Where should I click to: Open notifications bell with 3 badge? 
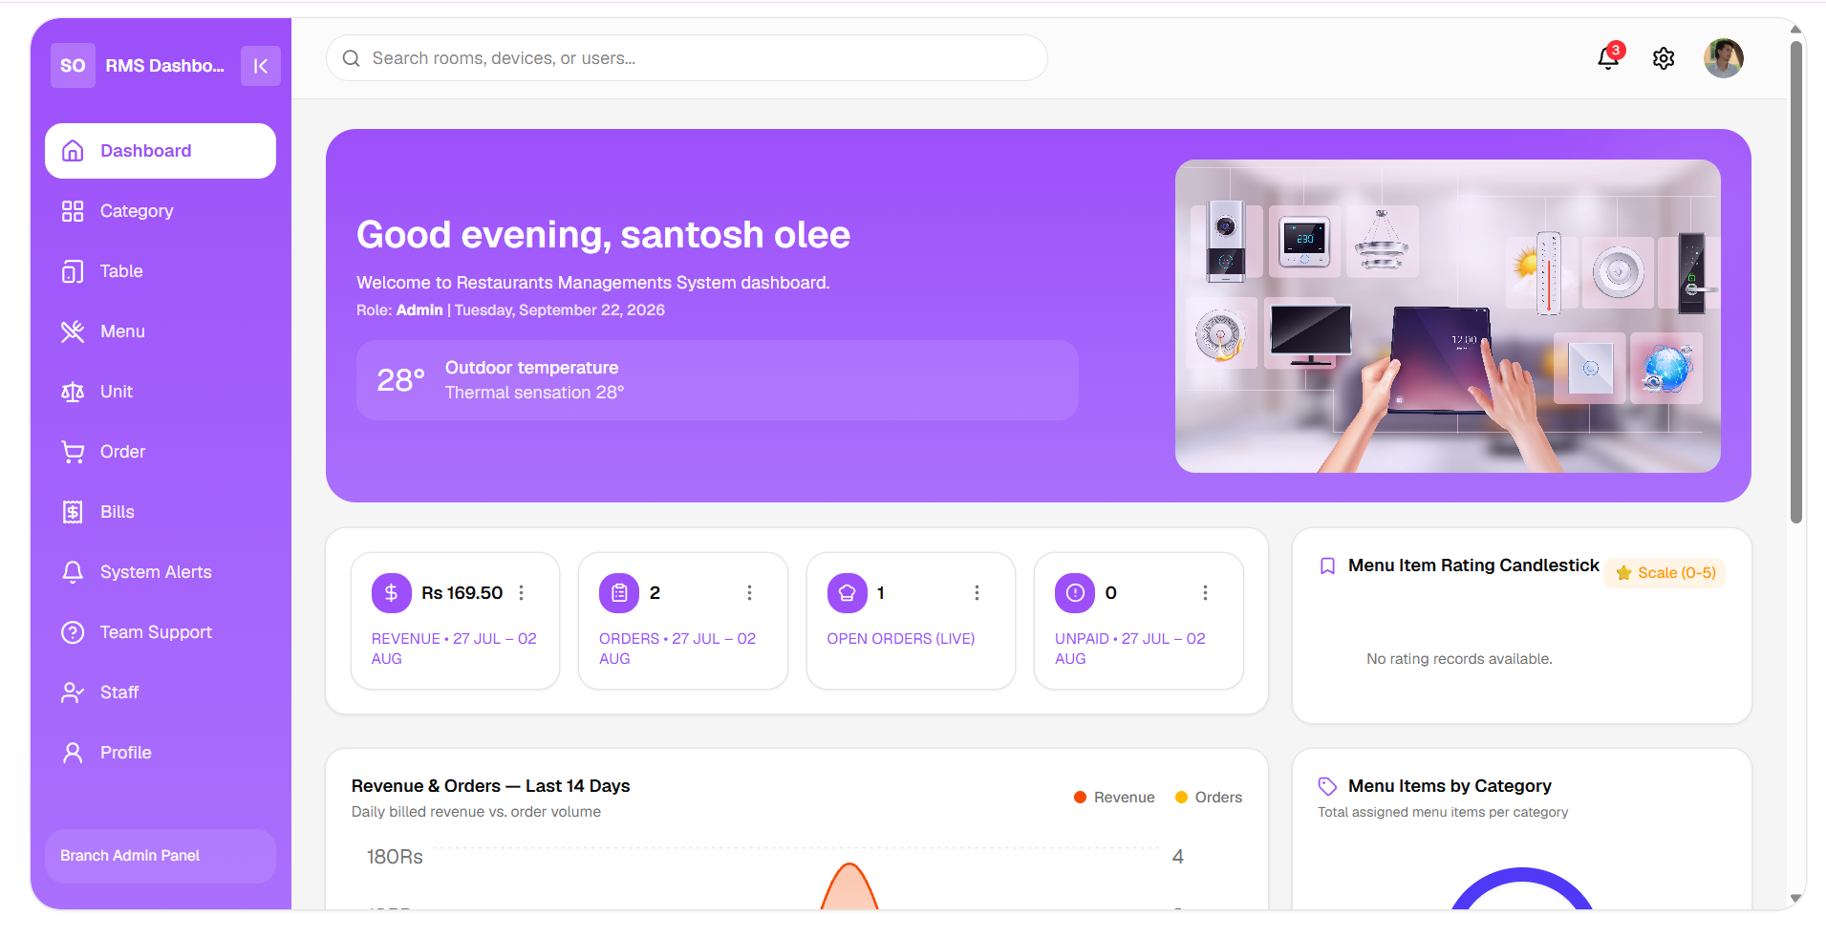point(1609,57)
